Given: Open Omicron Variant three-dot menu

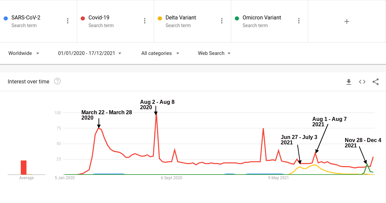Looking at the screenshot, I should click(x=299, y=21).
